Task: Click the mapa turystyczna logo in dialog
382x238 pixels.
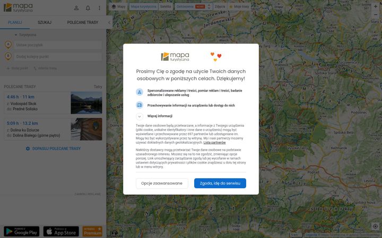Action: (175, 57)
